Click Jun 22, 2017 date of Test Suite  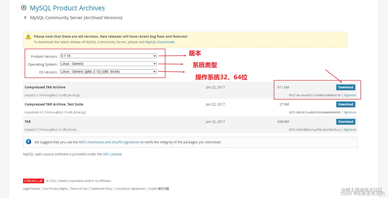[215, 105]
